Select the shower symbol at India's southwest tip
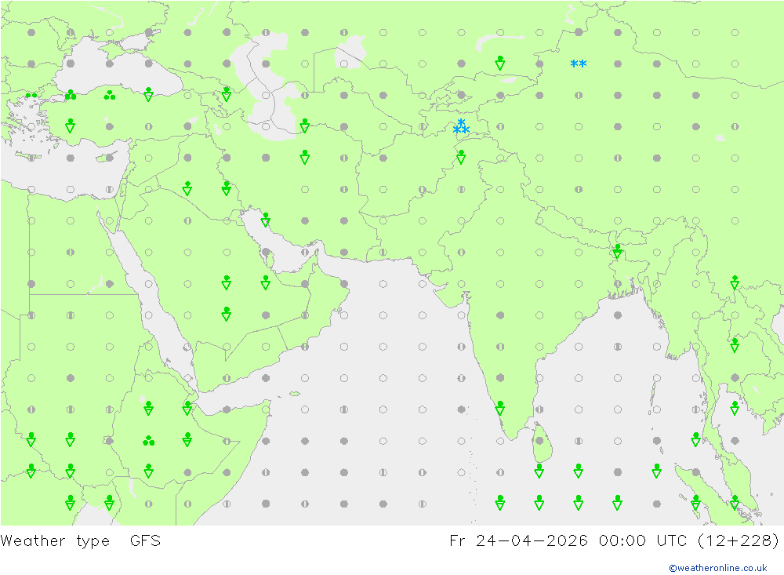This screenshot has height=575, width=784. pyautogui.click(x=500, y=409)
